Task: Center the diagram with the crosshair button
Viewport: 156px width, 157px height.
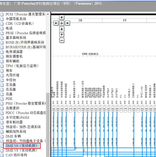Action: pos(62,23)
